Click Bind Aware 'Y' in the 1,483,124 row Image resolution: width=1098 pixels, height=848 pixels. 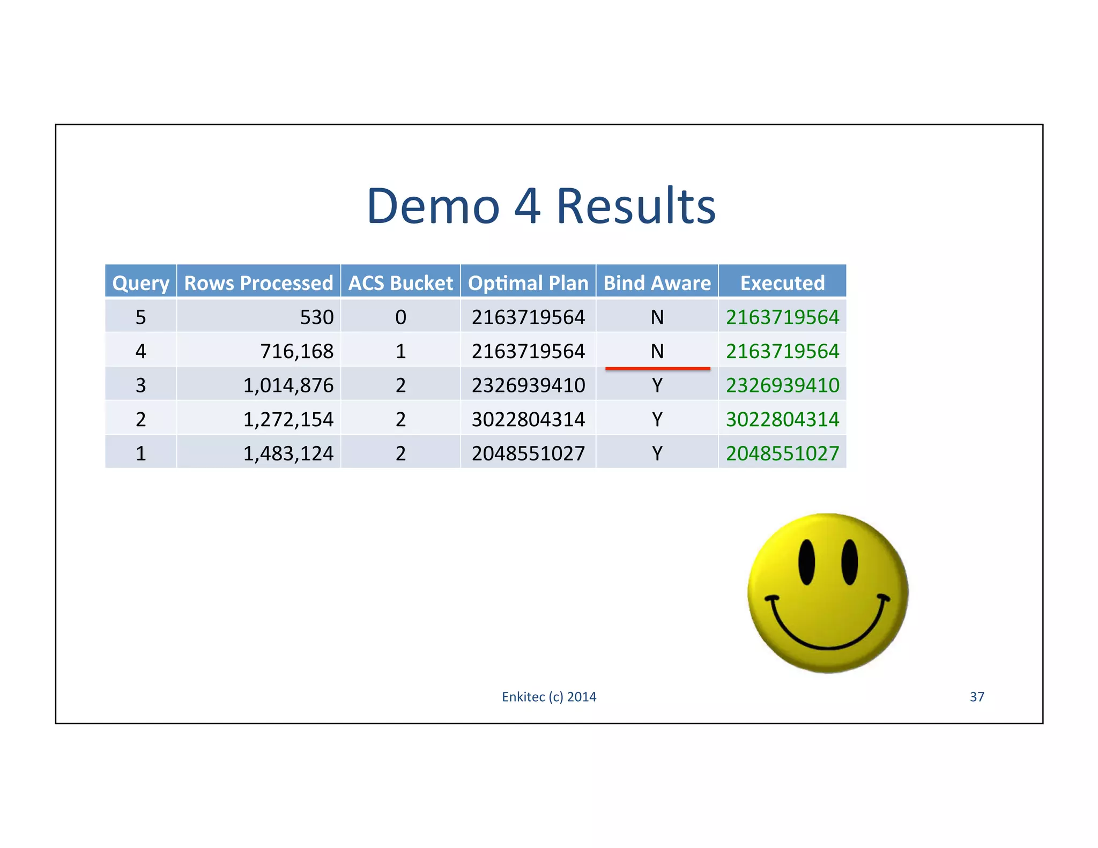tap(657, 453)
